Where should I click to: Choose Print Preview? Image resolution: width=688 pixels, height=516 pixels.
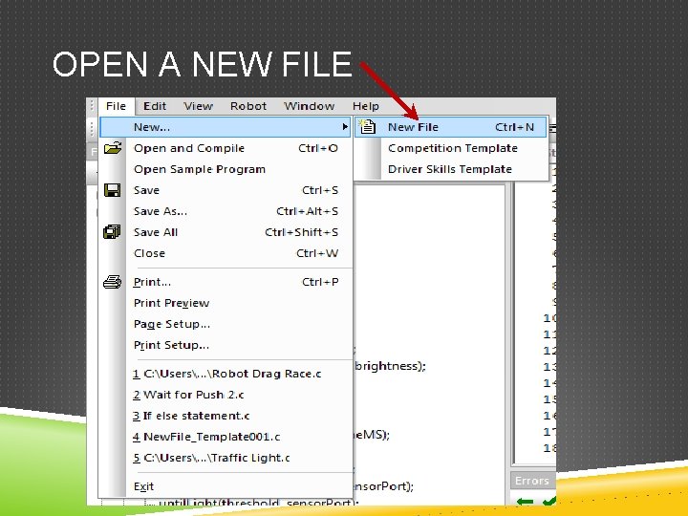pos(226,303)
